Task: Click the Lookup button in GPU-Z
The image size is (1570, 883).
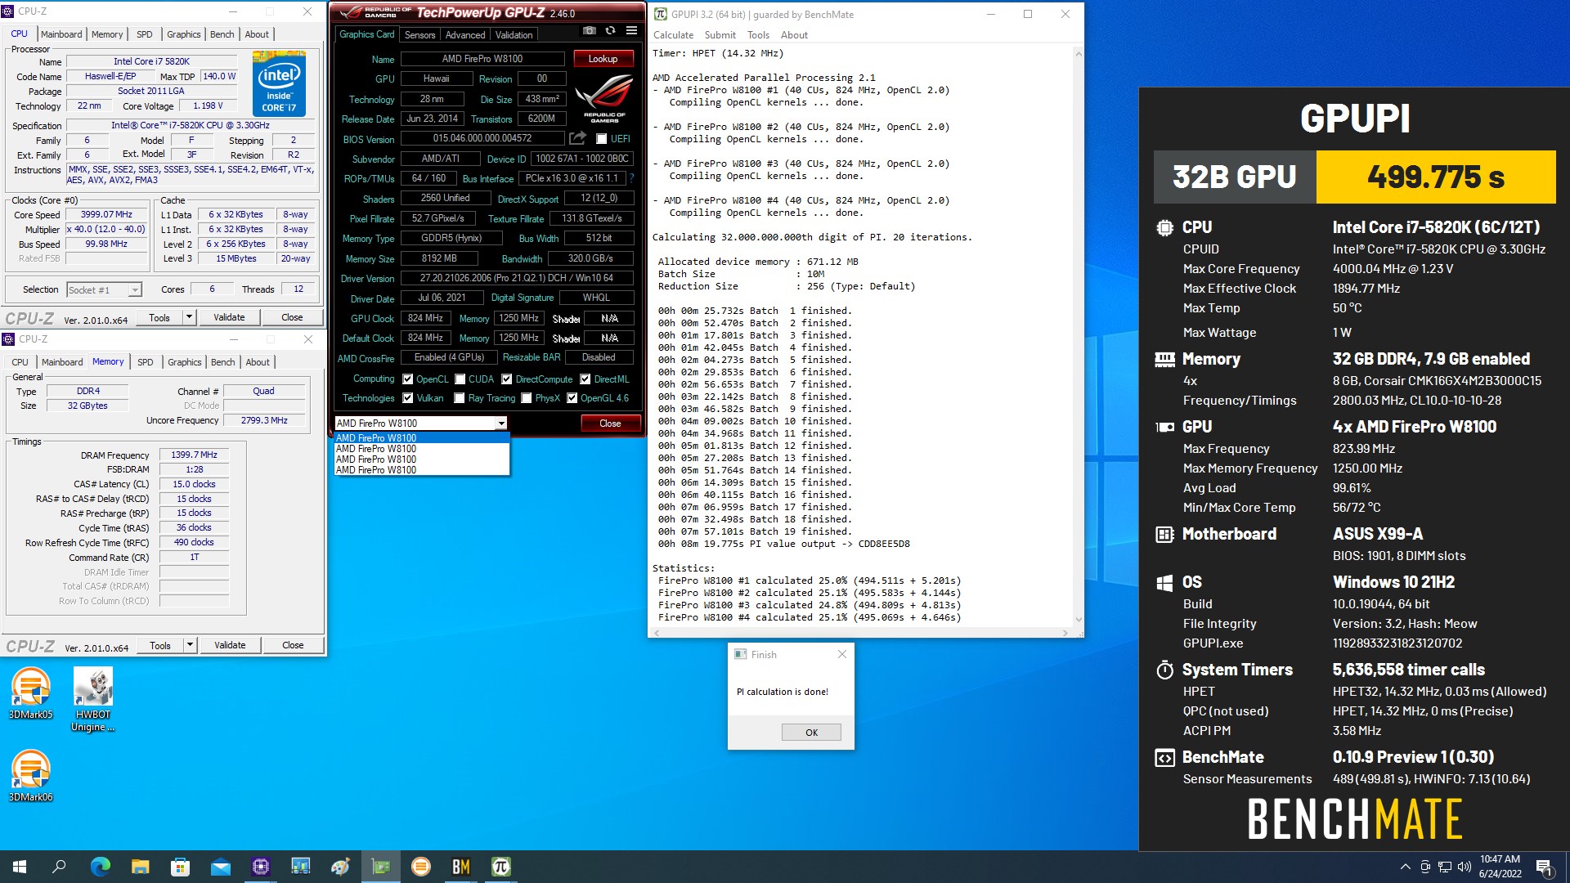Action: [603, 59]
